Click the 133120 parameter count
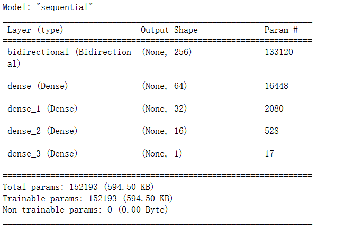345x229 pixels. coord(279,52)
